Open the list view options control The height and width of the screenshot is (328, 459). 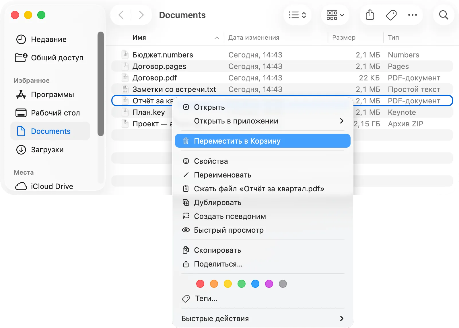click(297, 15)
